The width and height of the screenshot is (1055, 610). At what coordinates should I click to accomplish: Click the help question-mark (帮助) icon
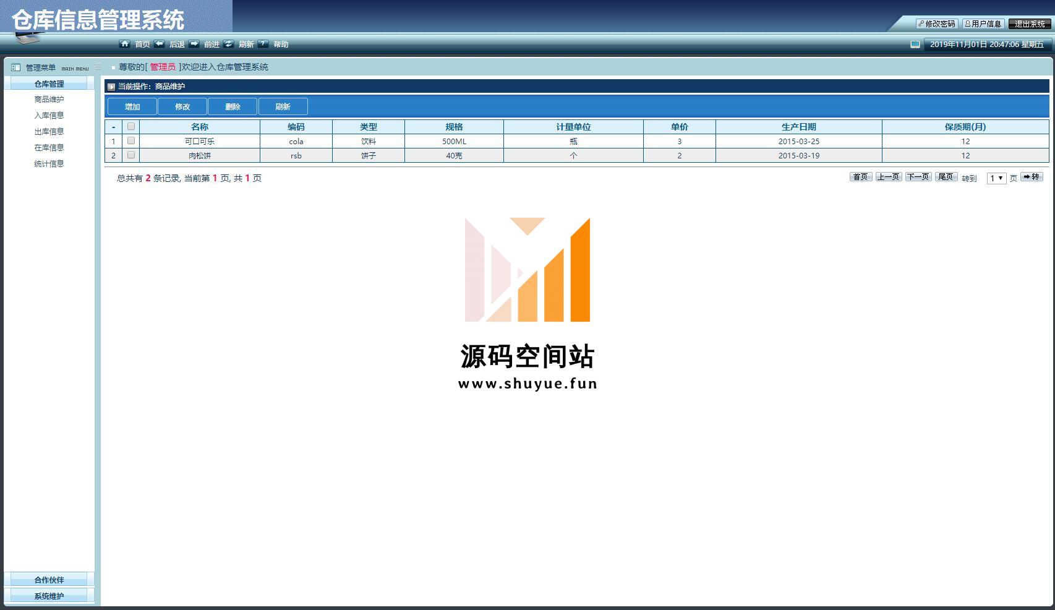point(263,44)
